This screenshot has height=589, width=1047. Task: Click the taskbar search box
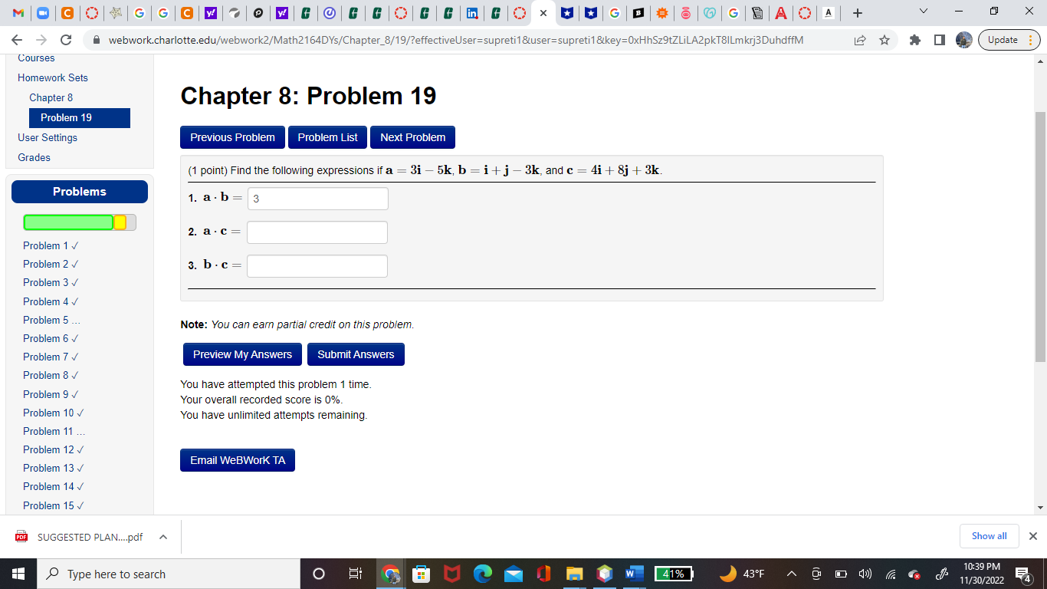point(169,574)
